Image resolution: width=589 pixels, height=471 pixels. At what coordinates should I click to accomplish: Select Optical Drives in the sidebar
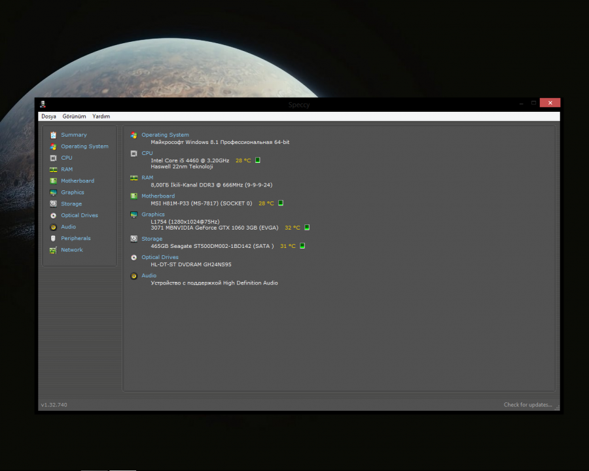point(79,215)
